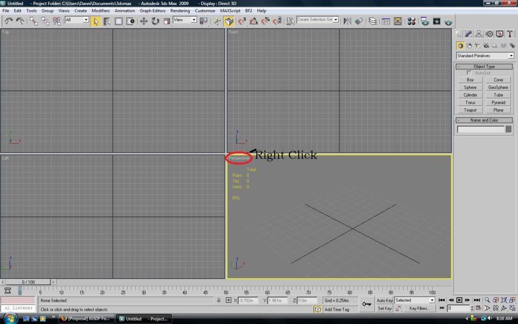Viewport: 518px width, 324px height.
Task: Open the Modify panel tab icon
Action: click(x=468, y=34)
